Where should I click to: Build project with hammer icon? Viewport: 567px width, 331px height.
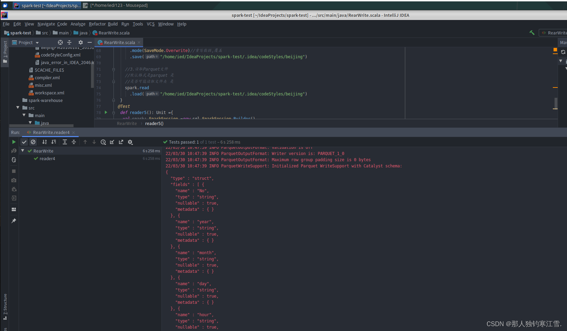(532, 33)
